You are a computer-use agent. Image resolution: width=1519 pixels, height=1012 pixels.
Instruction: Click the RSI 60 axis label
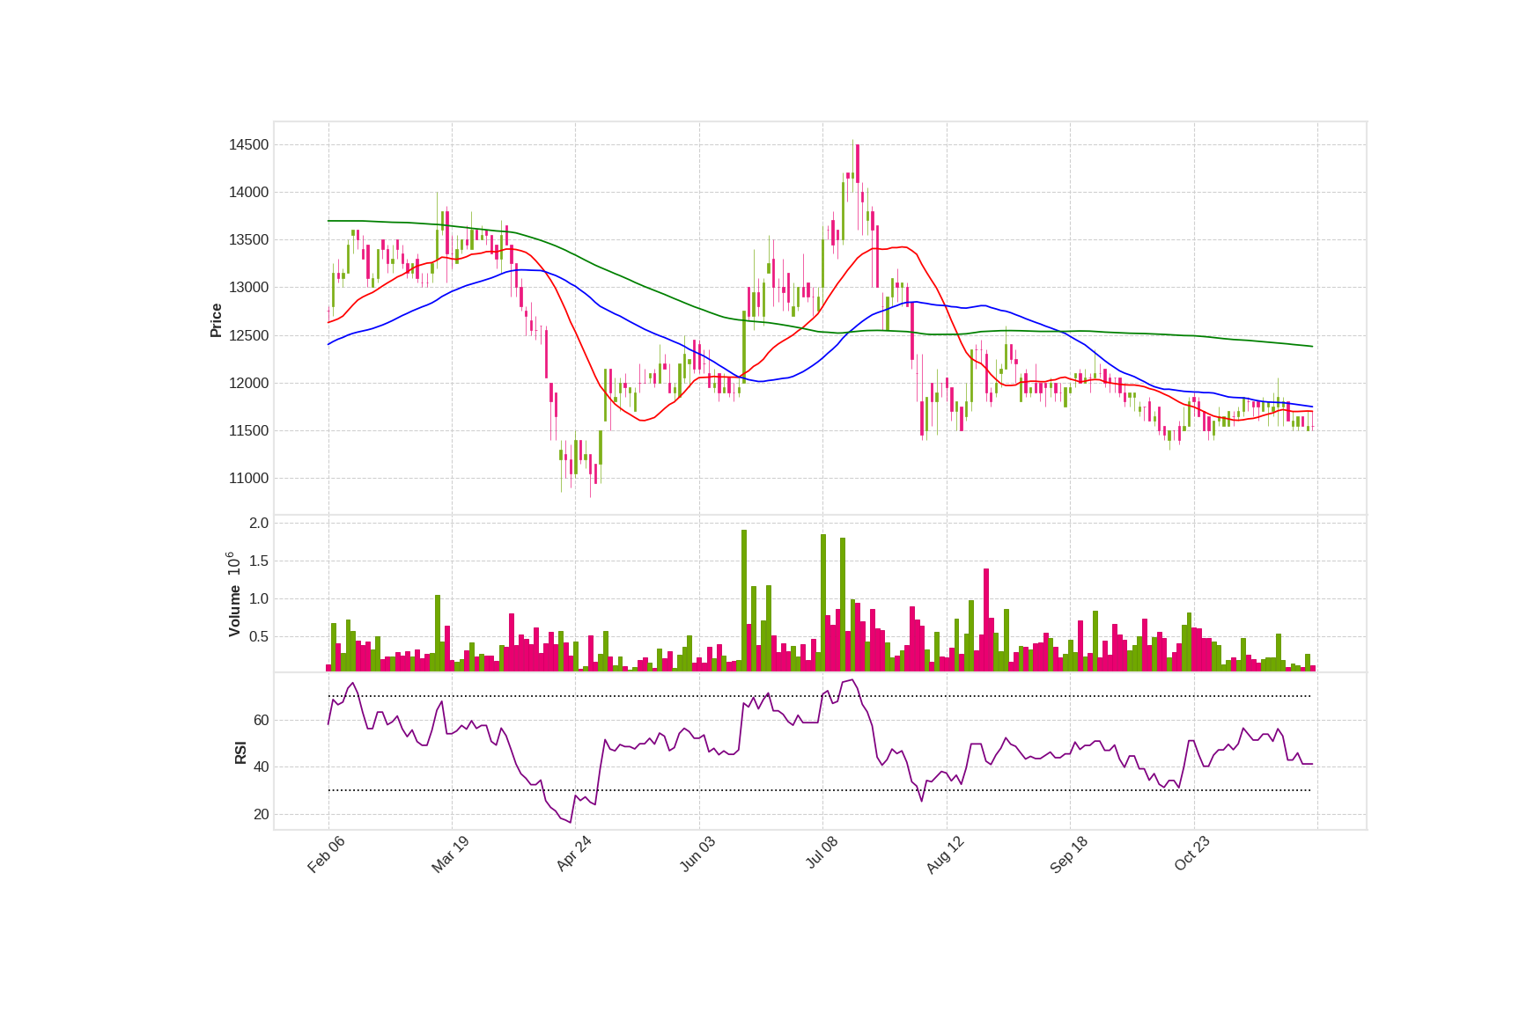pos(261,721)
